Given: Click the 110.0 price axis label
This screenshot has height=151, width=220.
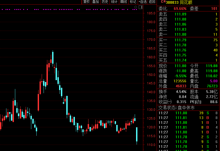Looking at the screenshot, I should [x=151, y=145].
